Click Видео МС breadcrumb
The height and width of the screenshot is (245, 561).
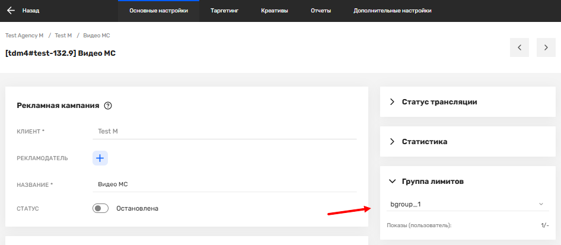point(97,36)
